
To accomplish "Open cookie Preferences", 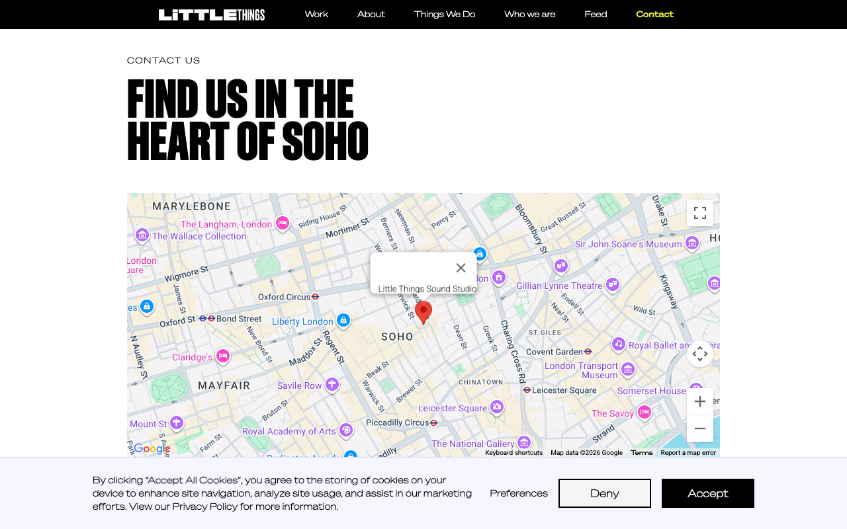I will (x=519, y=493).
